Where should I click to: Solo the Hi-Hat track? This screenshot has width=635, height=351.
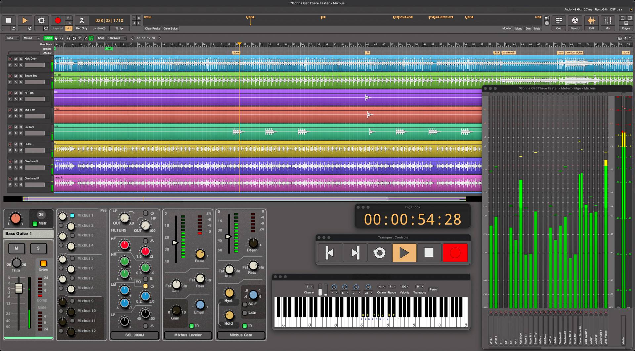pos(21,144)
